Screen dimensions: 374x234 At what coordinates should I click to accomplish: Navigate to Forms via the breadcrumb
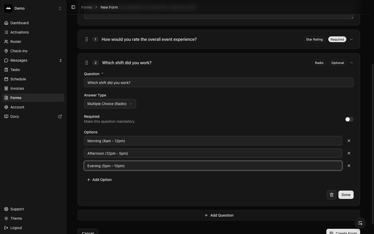[86, 7]
